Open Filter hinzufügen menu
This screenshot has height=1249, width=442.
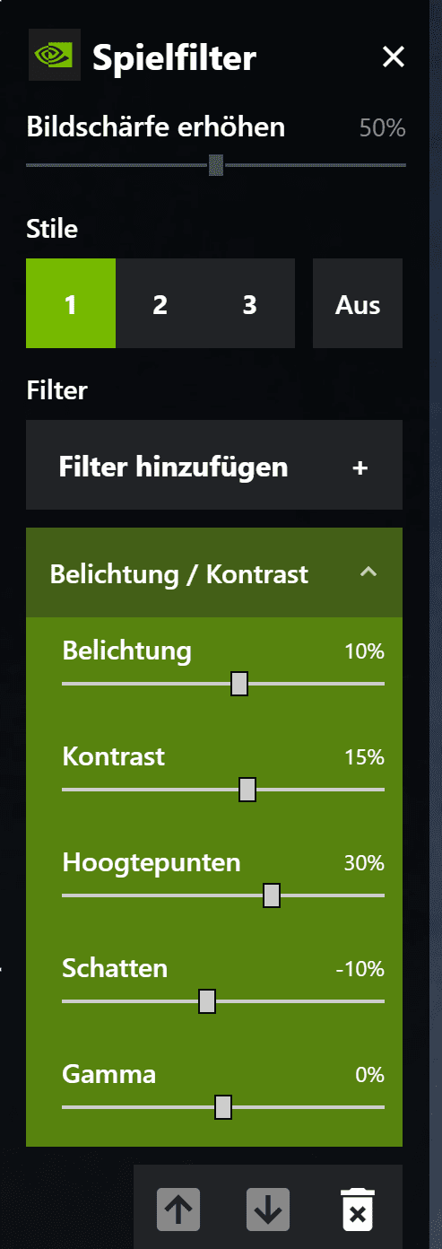point(214,465)
